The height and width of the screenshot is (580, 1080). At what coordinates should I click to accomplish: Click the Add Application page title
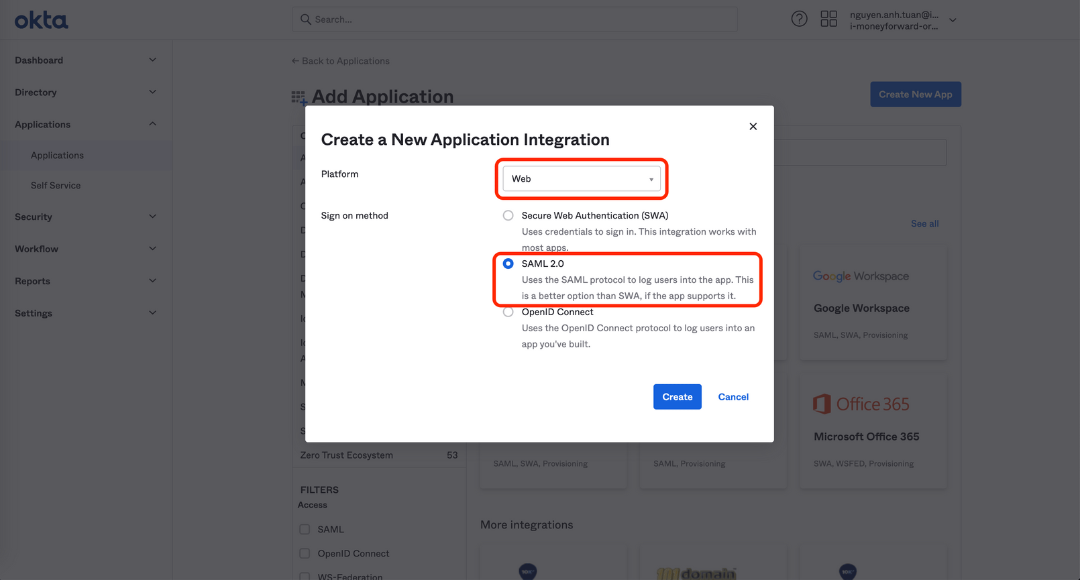click(382, 97)
